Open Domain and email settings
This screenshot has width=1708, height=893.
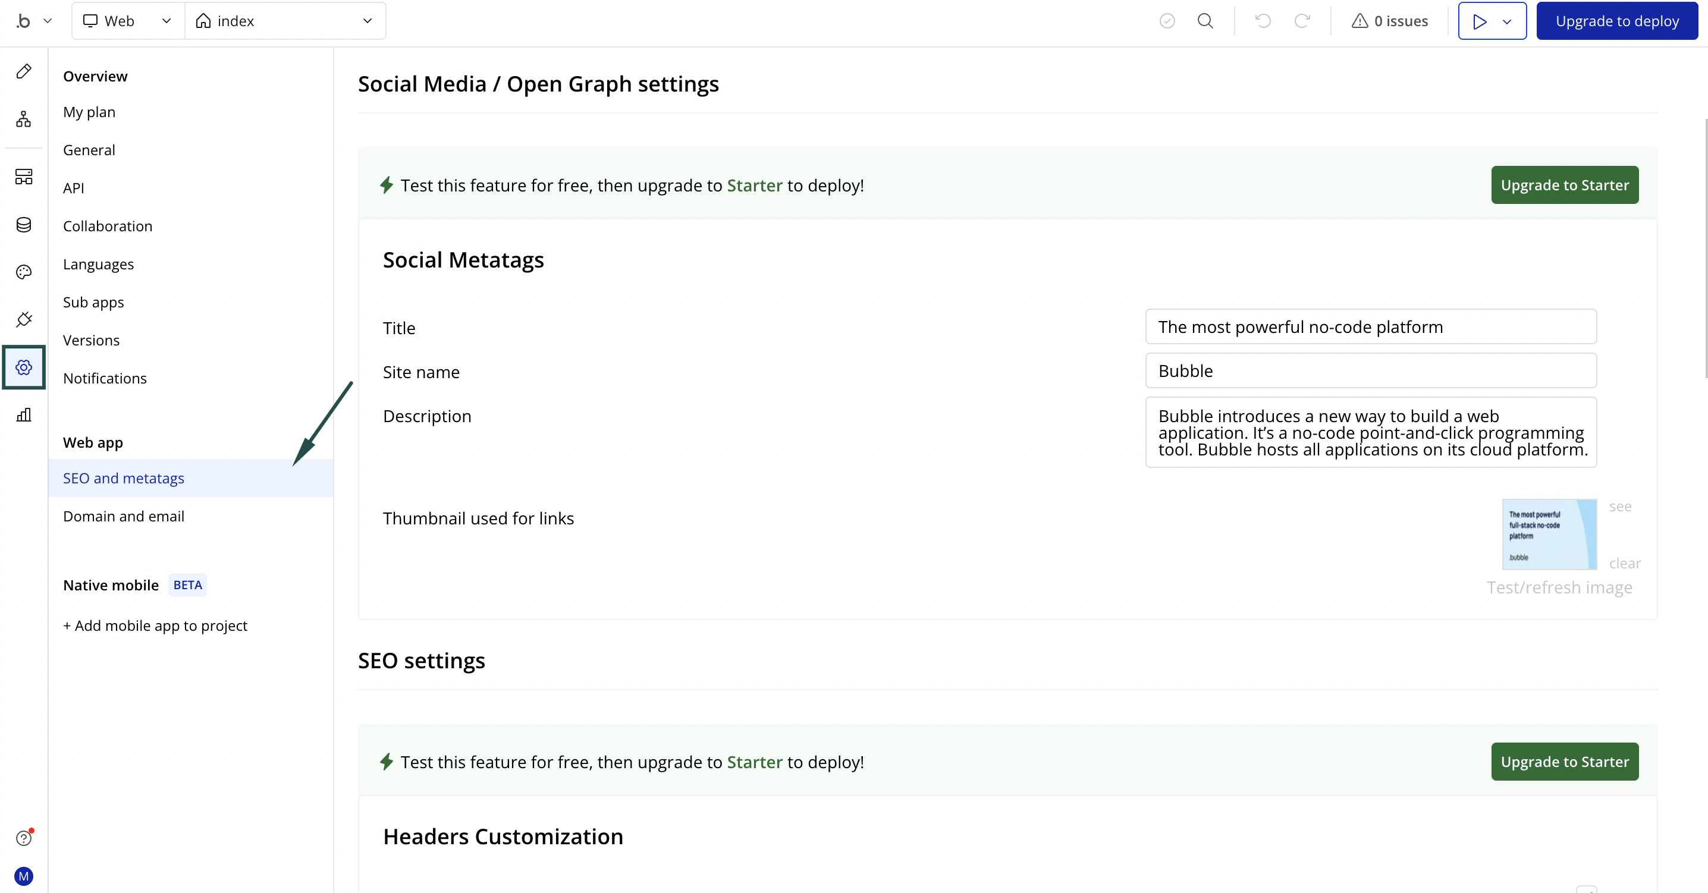pyautogui.click(x=123, y=516)
